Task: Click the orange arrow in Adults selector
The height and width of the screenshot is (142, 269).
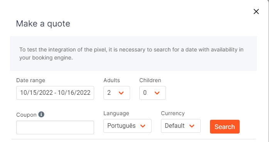Action: (121, 93)
